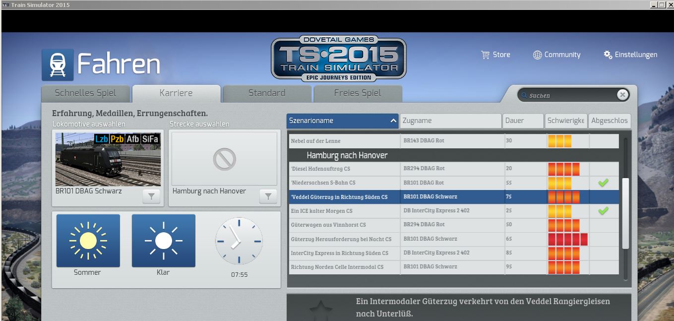The height and width of the screenshot is (321, 674).
Task: Select 'Veddel Güterzug in Richtung Süden CS
Action: click(x=454, y=197)
